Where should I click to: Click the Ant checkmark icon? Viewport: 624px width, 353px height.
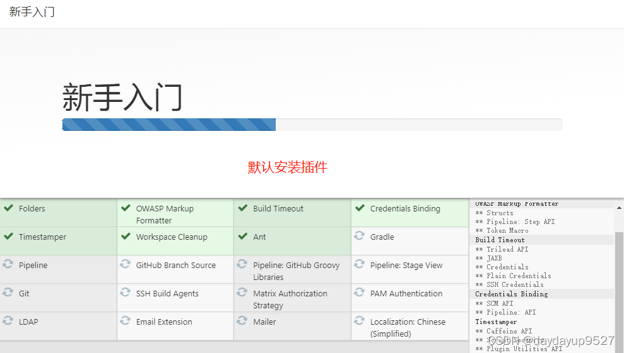tap(243, 236)
